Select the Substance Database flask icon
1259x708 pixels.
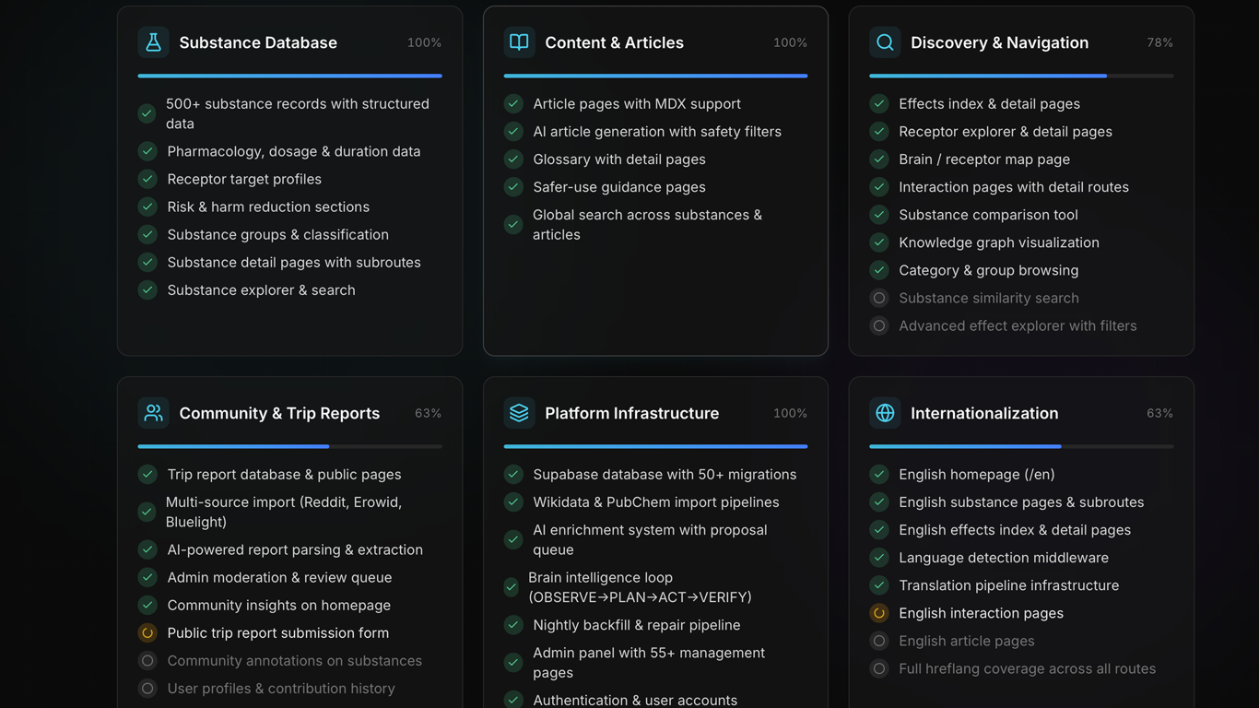coord(153,42)
